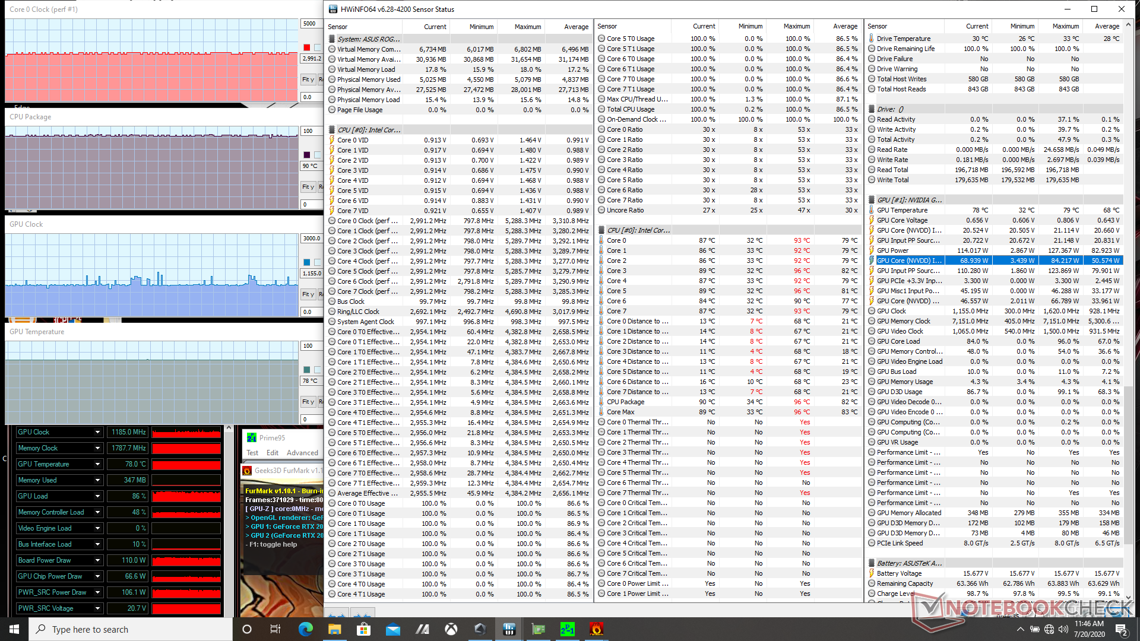Click the red Core 0 Clock graph color swatch
This screenshot has width=1140, height=641.
point(306,47)
